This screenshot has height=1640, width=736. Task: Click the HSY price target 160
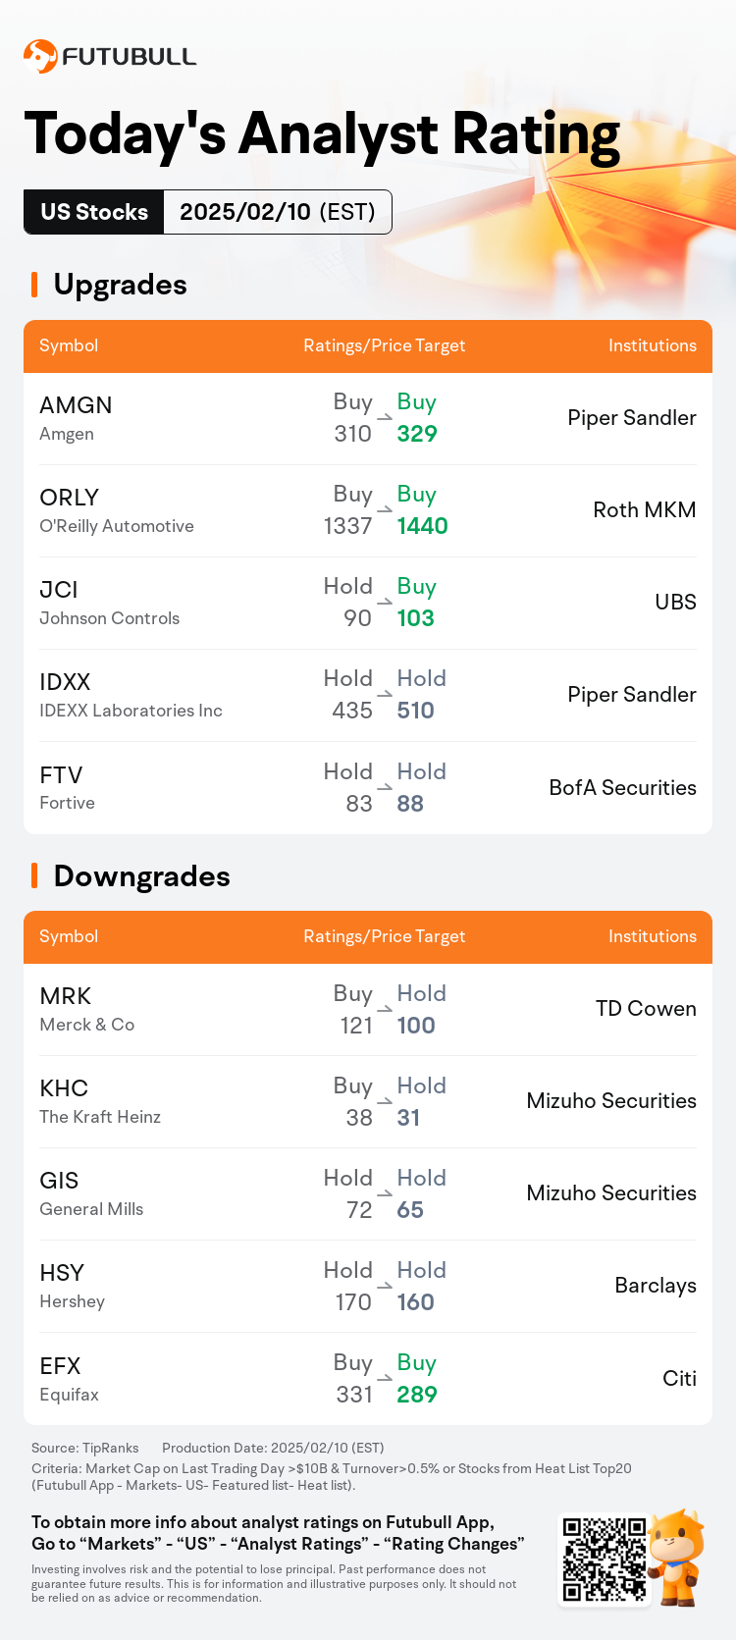tap(415, 1302)
